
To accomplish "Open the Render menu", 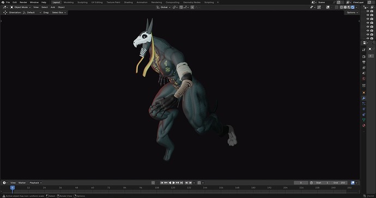I will pos(23,2).
